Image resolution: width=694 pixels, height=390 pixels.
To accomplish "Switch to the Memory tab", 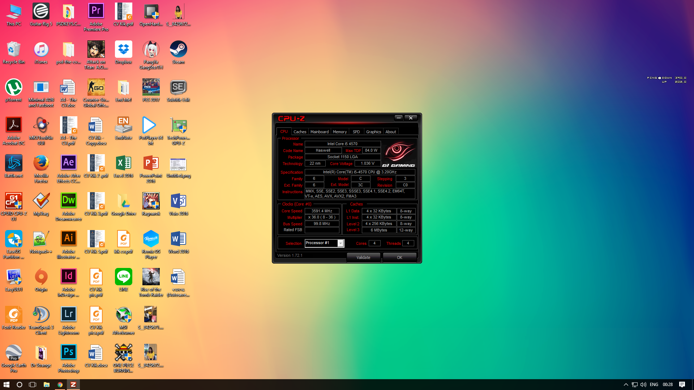I will [339, 132].
